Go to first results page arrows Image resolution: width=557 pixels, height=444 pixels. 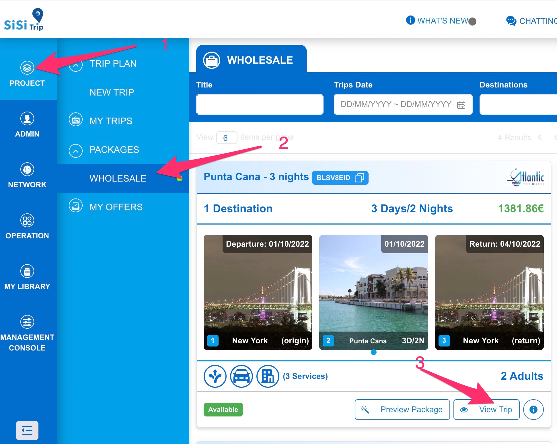[540, 137]
